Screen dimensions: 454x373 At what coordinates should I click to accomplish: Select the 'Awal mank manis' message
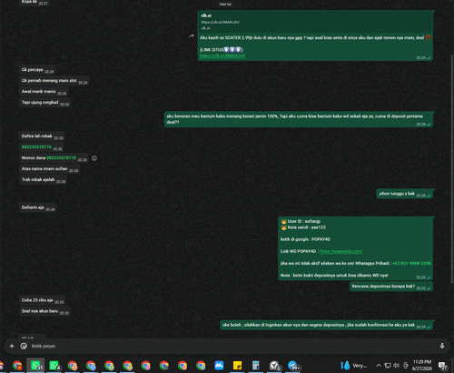44,92
